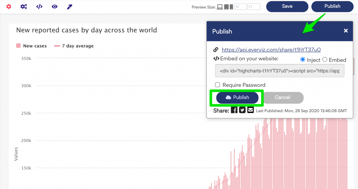Select the paintbrush customize icon

70,7
